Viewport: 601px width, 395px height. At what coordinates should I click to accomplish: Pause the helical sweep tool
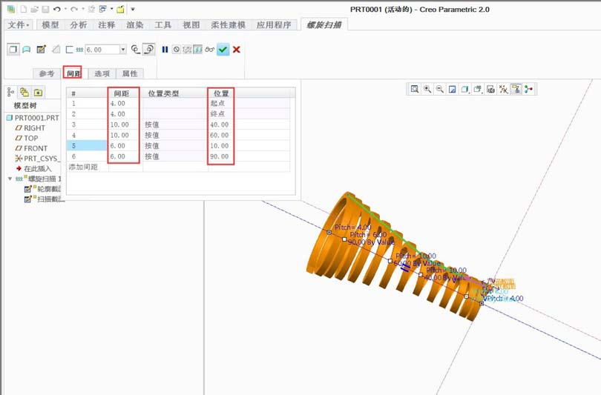165,50
